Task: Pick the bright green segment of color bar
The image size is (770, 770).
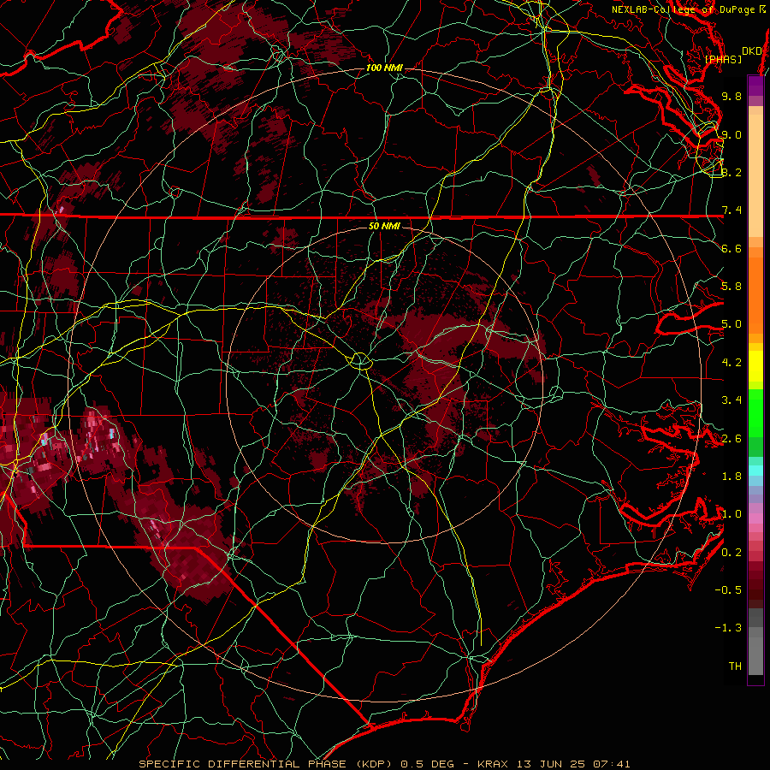Action: [755, 413]
